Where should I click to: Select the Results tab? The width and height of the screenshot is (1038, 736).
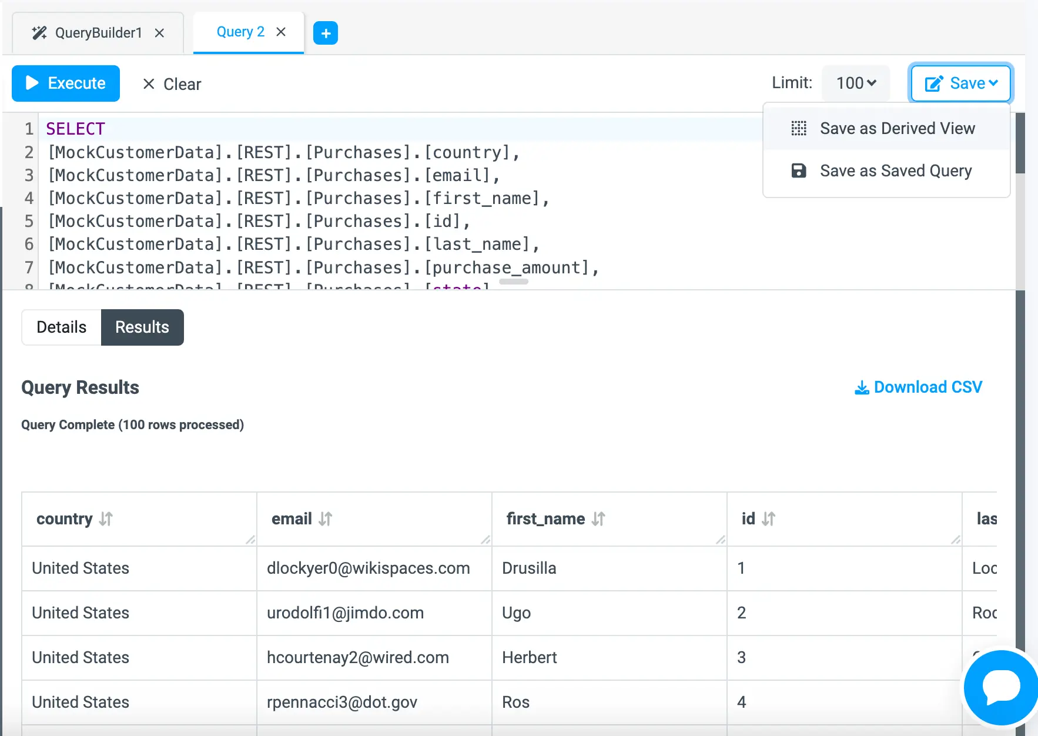tap(142, 327)
